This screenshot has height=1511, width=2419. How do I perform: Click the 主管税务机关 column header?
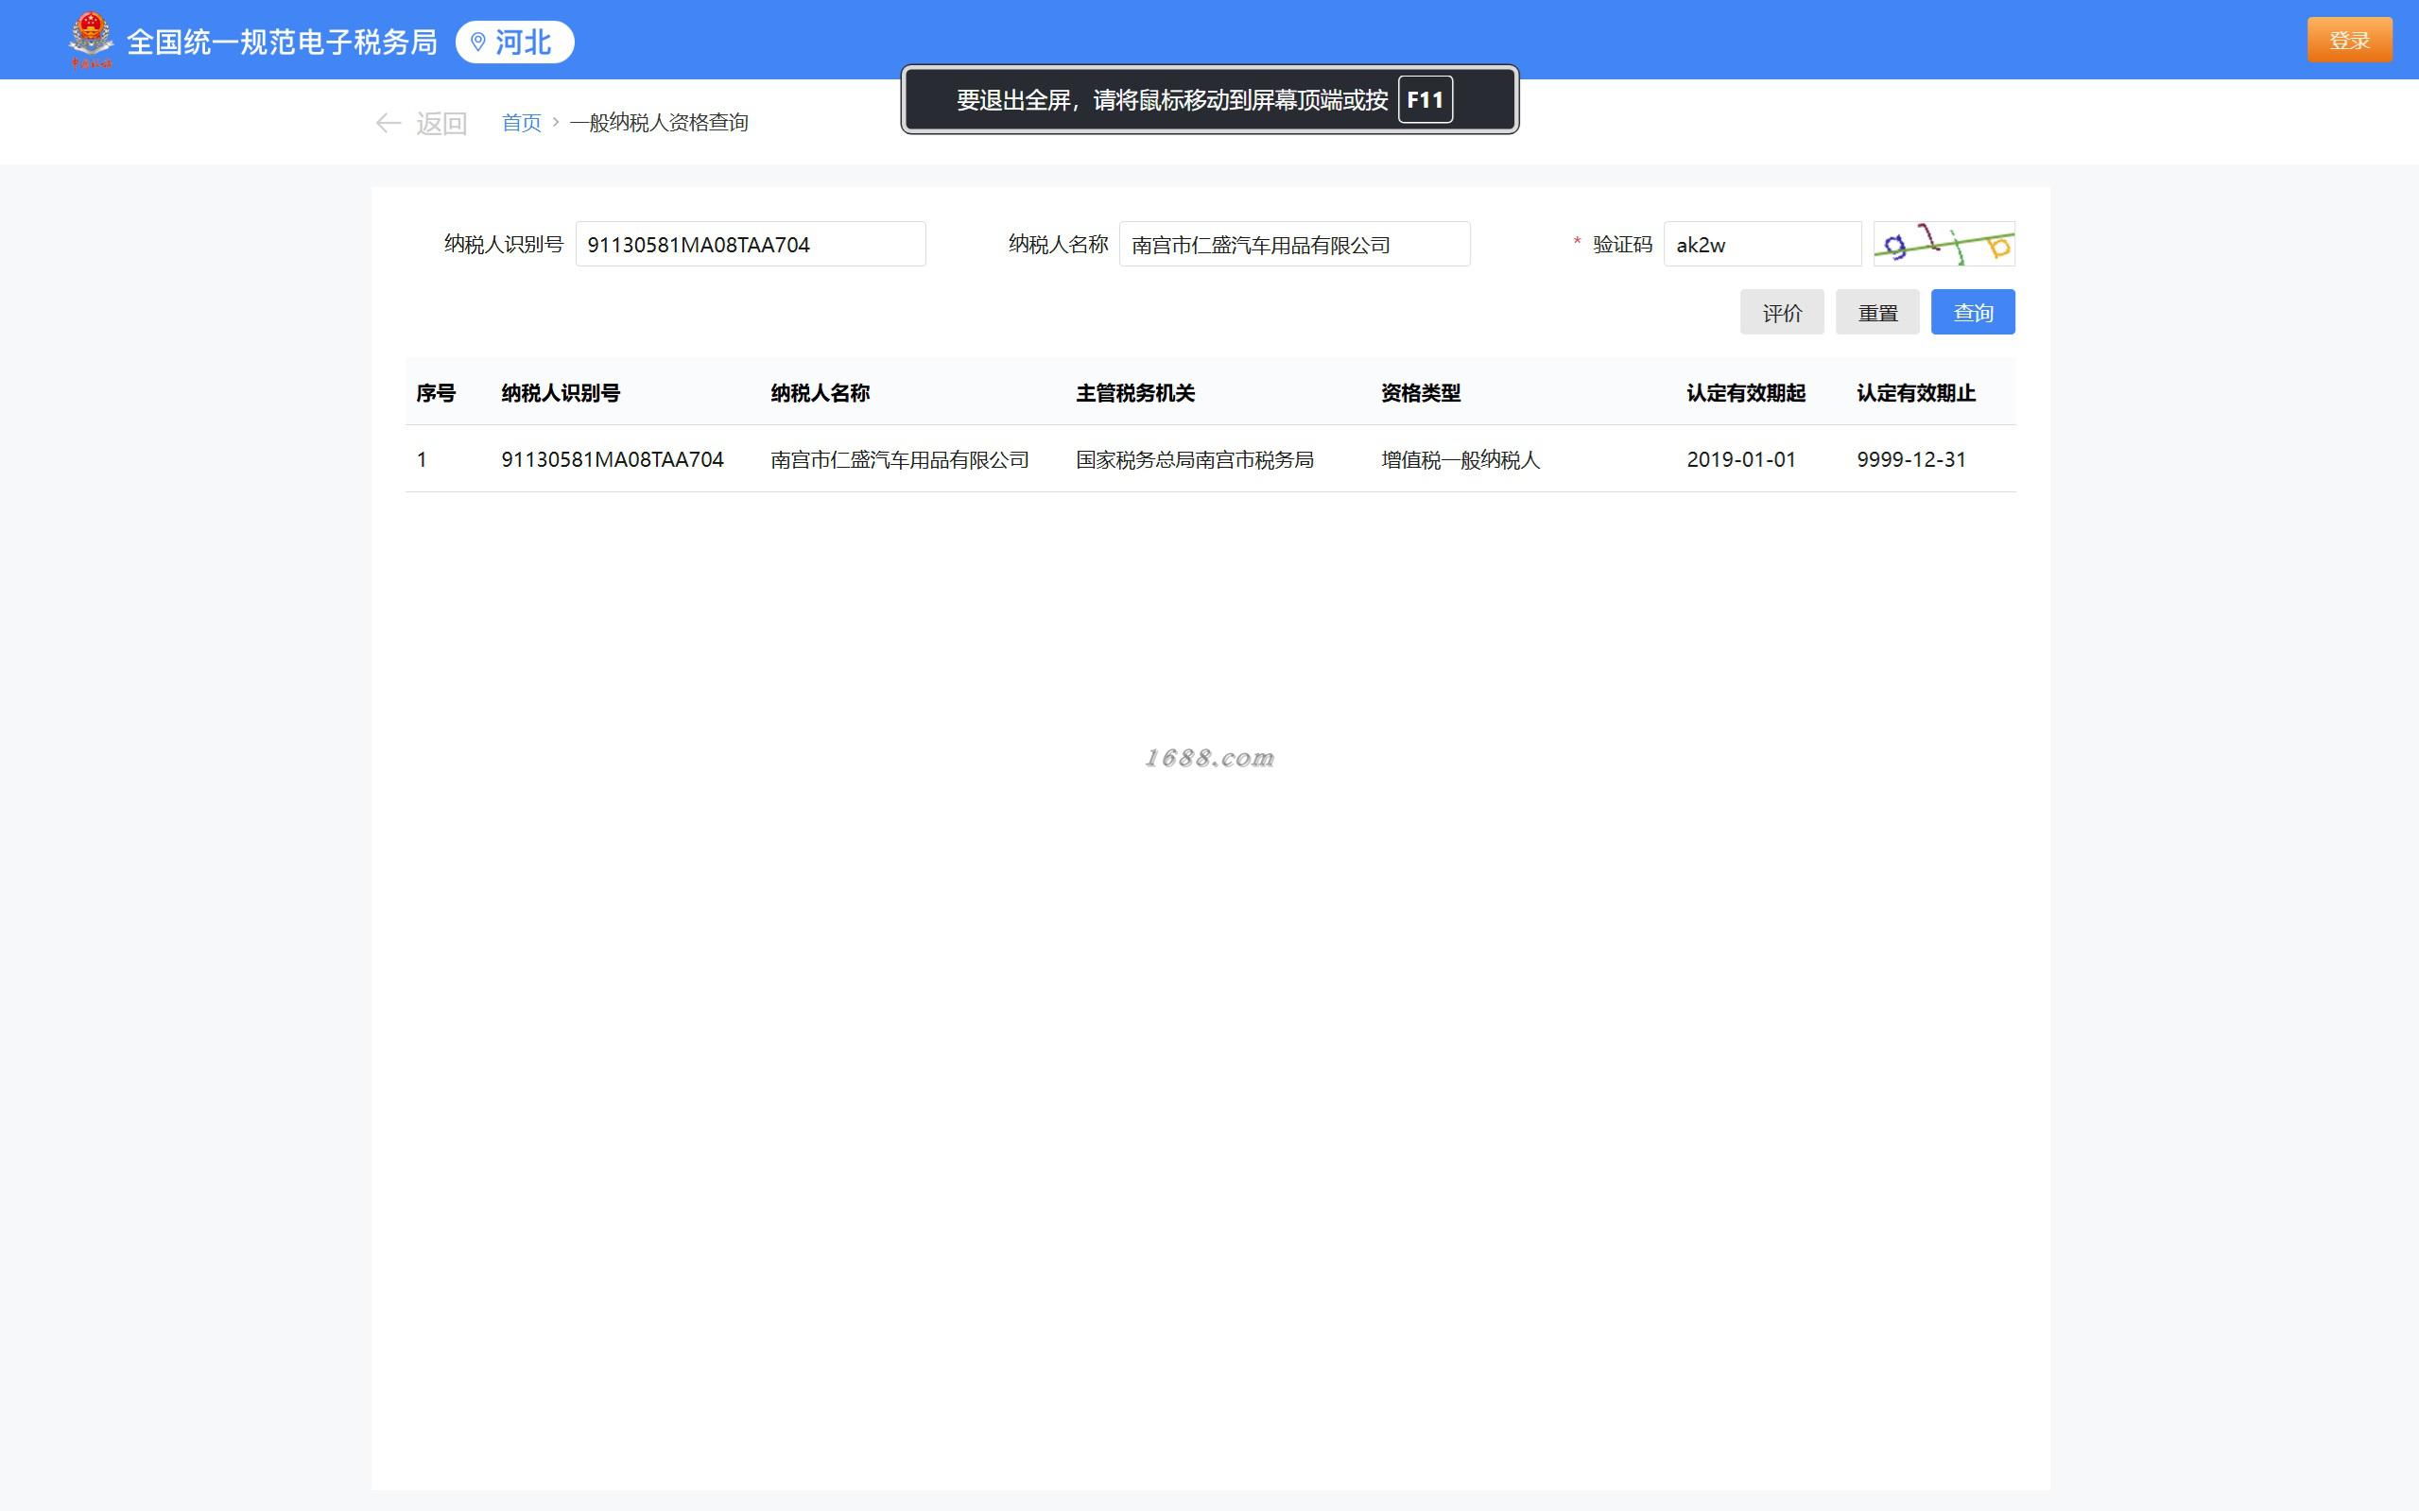tap(1135, 393)
